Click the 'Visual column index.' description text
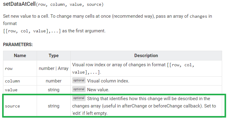This screenshot has width=227, height=120. (x=108, y=81)
